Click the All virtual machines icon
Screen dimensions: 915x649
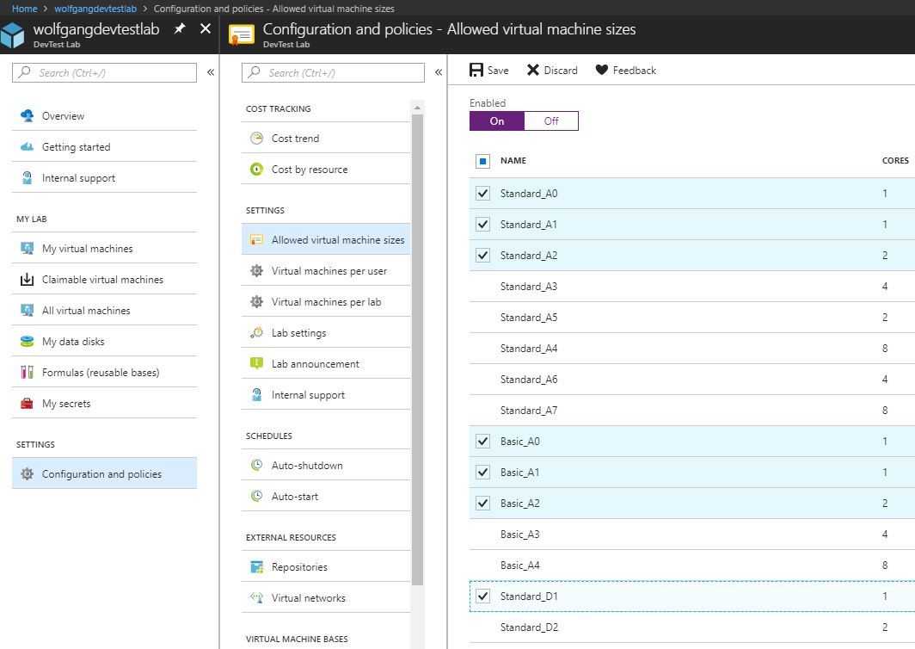tap(27, 310)
